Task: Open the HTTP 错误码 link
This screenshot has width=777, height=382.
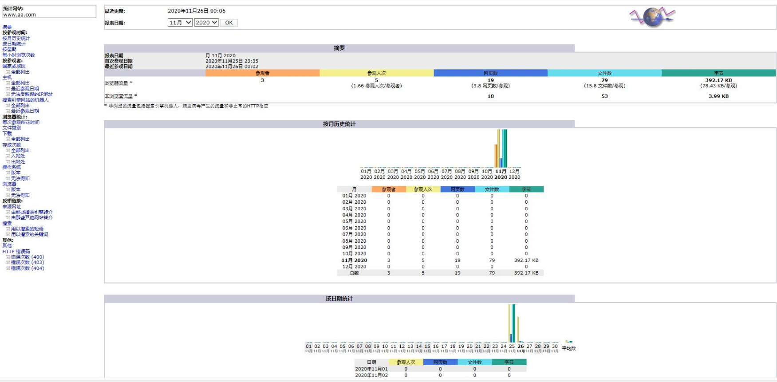Action: tap(16, 252)
